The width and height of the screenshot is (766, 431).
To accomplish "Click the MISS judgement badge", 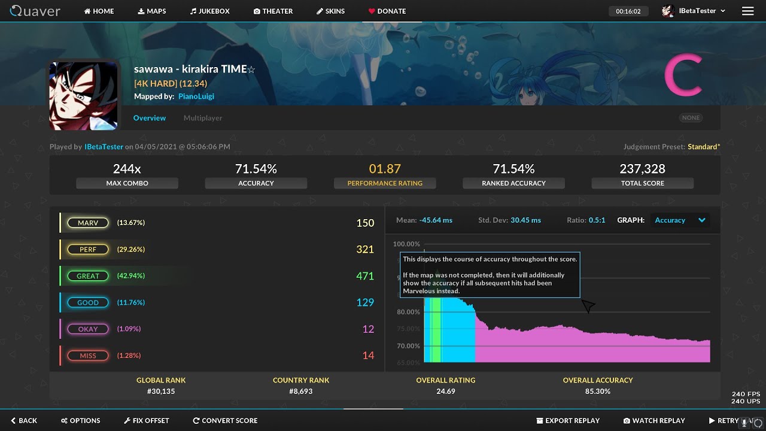I will 88,356.
